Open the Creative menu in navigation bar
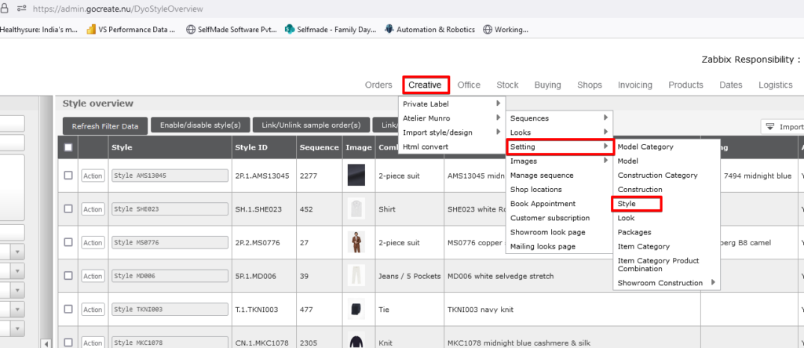Image resolution: width=804 pixels, height=348 pixels. point(425,85)
